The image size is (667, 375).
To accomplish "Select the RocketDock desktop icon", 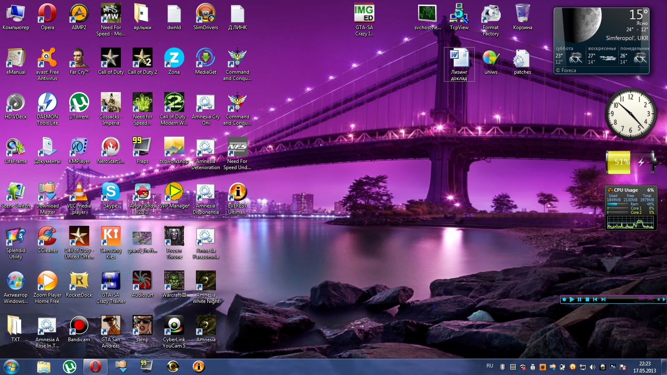I will click(79, 285).
